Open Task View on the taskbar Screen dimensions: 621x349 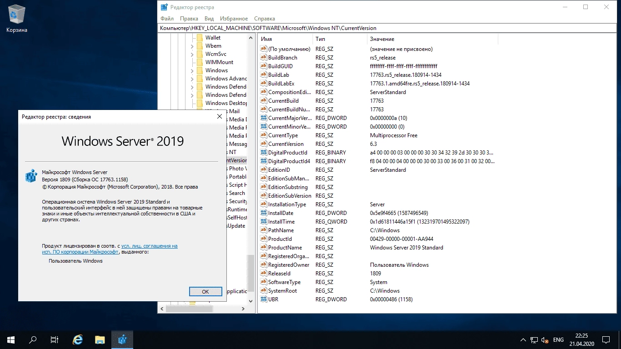(x=55, y=339)
